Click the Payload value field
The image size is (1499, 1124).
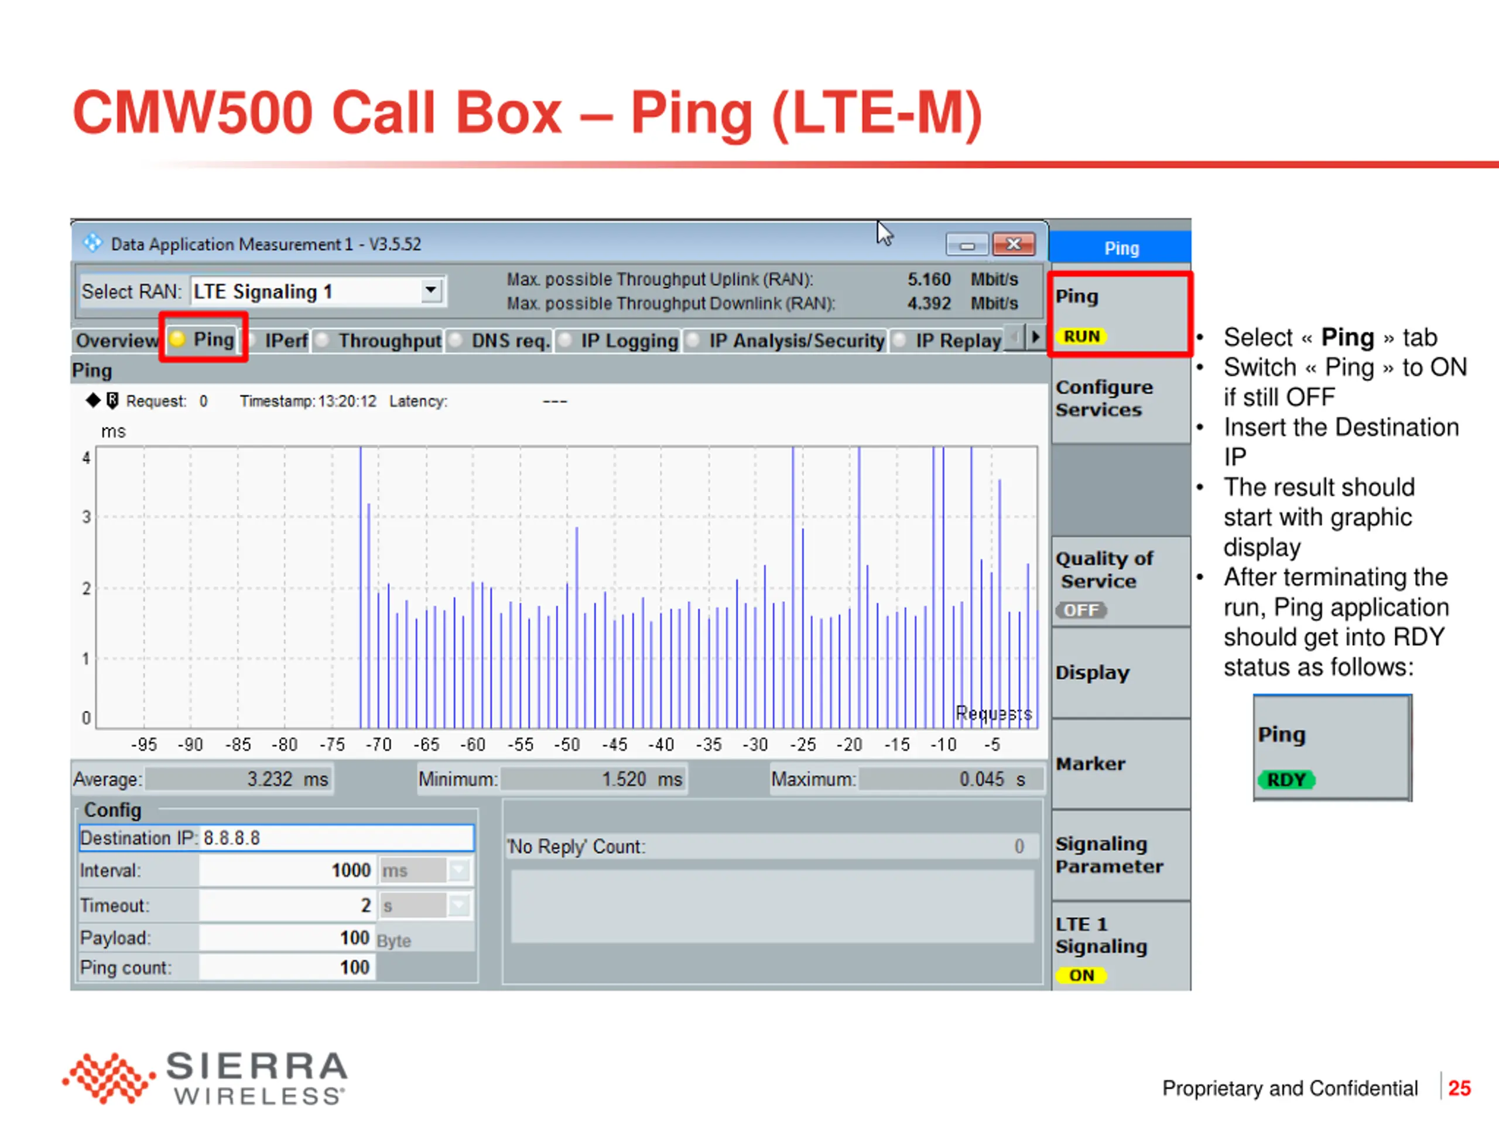point(288,937)
